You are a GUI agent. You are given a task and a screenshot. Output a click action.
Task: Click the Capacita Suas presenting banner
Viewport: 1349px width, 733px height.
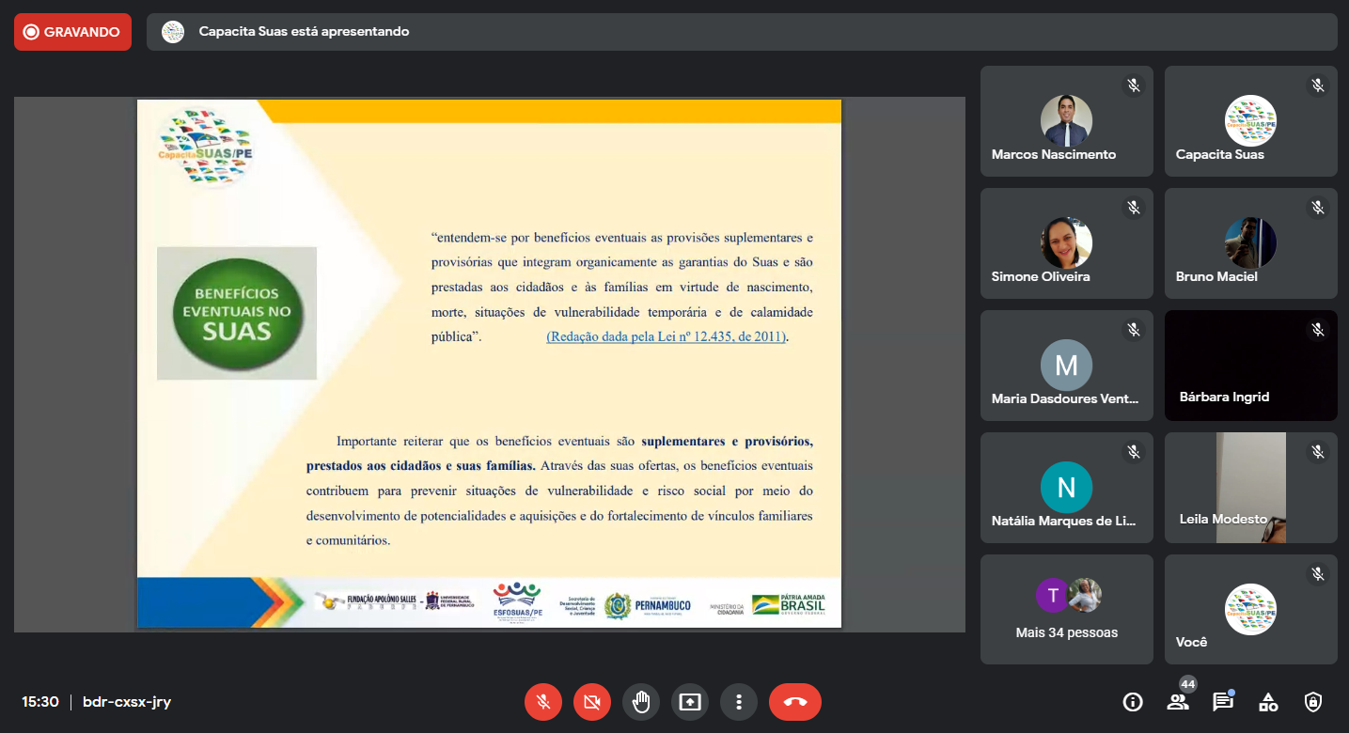(x=741, y=32)
